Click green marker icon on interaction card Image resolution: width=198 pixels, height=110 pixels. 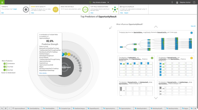tap(152, 58)
